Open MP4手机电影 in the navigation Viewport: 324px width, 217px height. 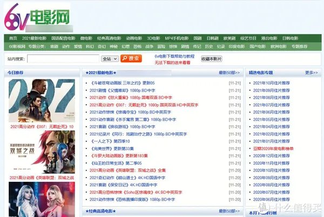177,38
